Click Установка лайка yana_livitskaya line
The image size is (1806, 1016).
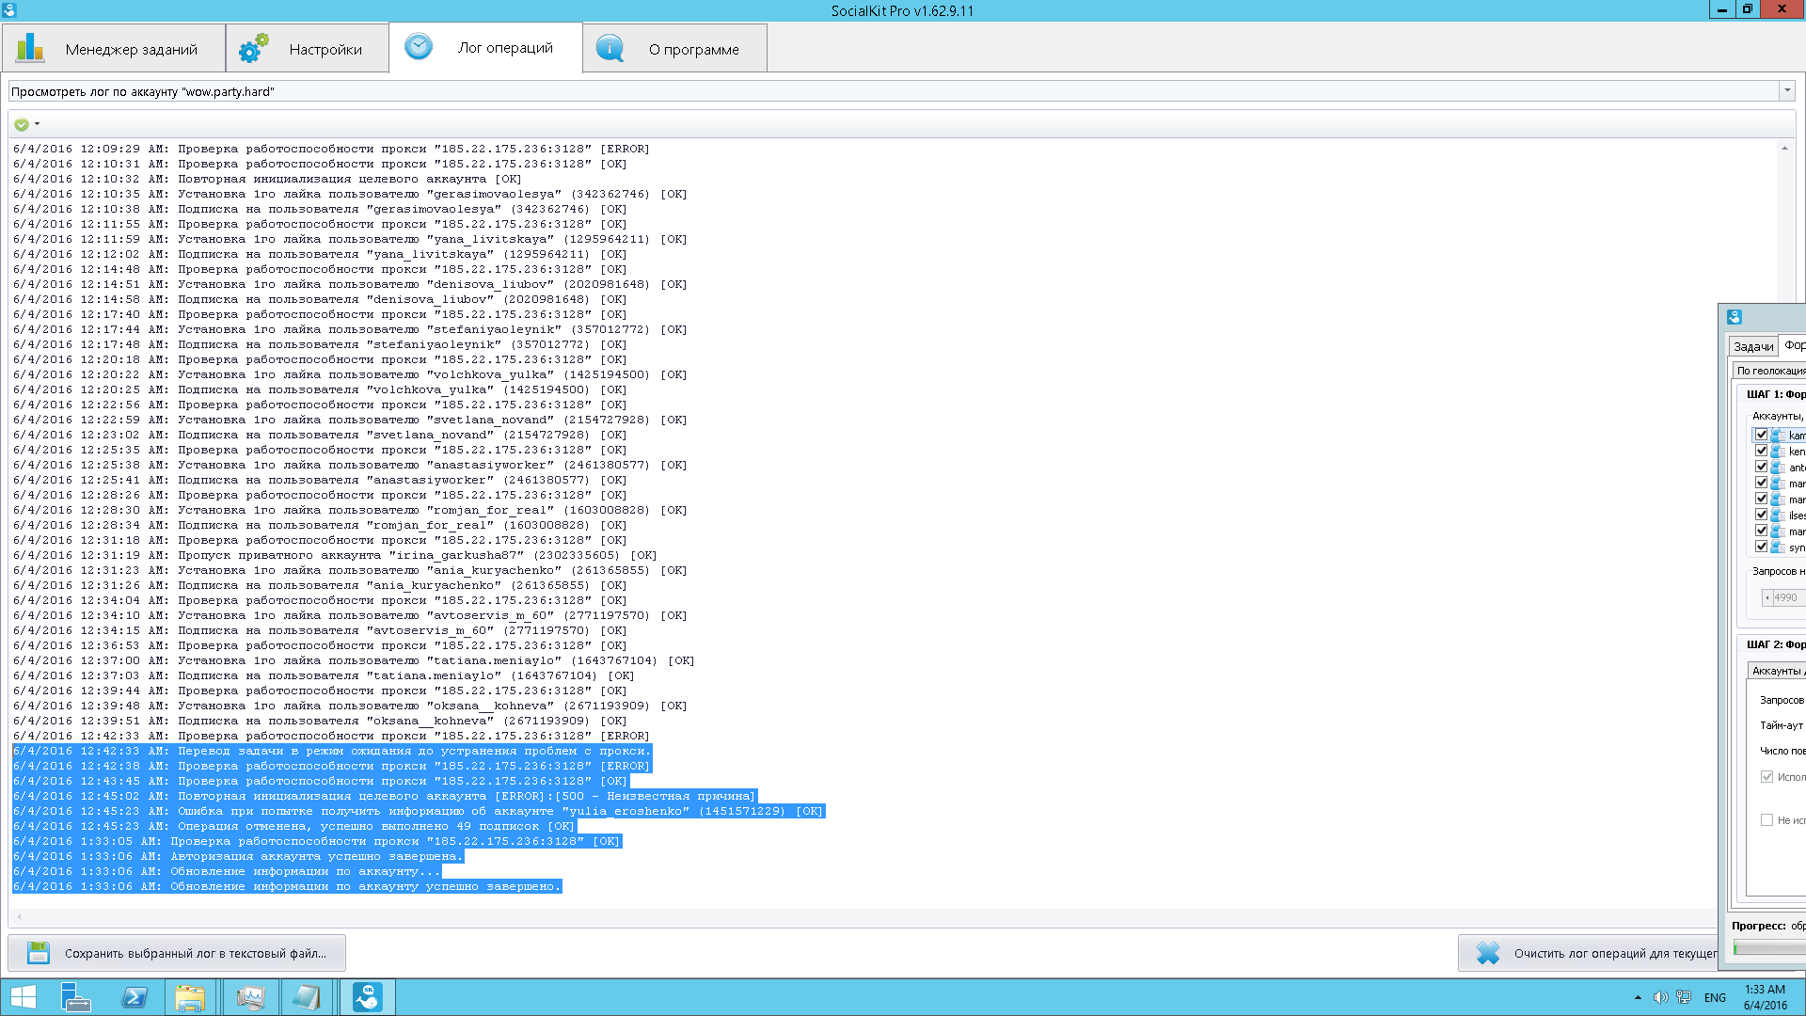(x=350, y=239)
